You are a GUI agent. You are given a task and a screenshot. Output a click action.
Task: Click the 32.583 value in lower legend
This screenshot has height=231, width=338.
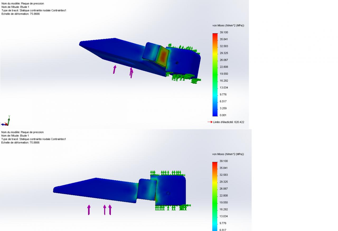(224, 175)
